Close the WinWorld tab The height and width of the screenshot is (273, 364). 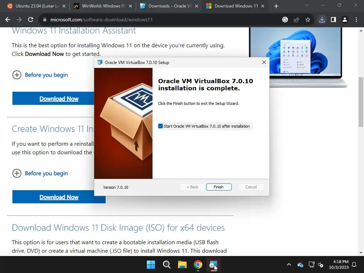[x=130, y=6]
